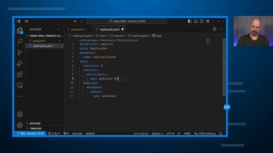Click aula-k8s Kubernetes context in status bar
273x153 pixels.
pos(77,133)
